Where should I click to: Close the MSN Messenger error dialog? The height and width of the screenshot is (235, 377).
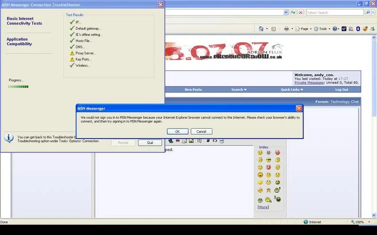[299, 109]
